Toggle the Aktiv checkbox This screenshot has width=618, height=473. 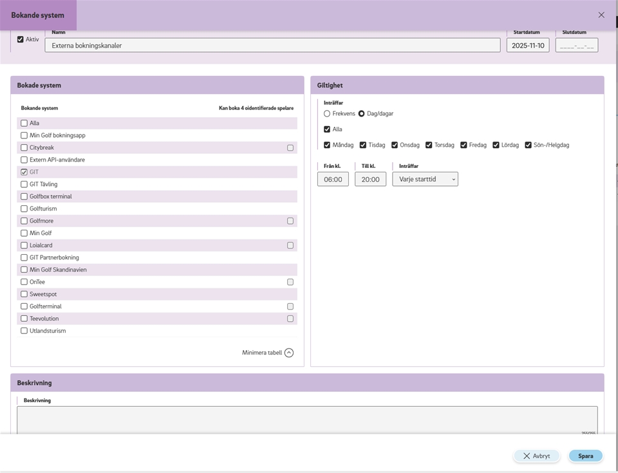click(x=21, y=39)
